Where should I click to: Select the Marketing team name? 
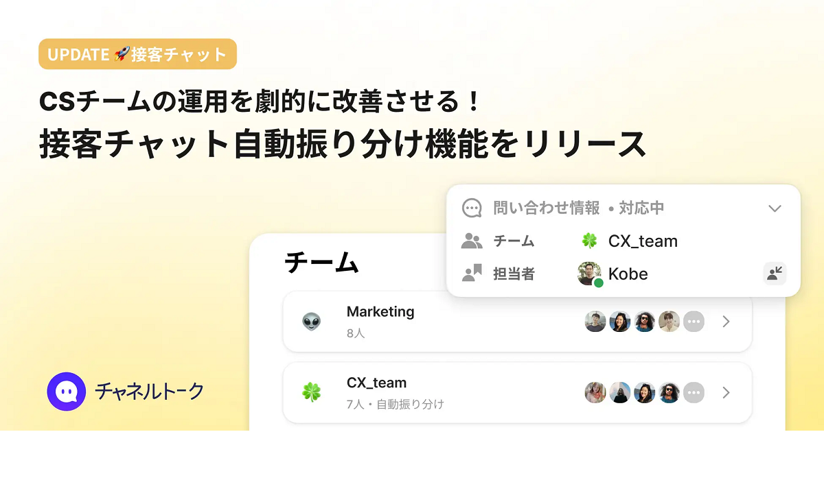(380, 312)
